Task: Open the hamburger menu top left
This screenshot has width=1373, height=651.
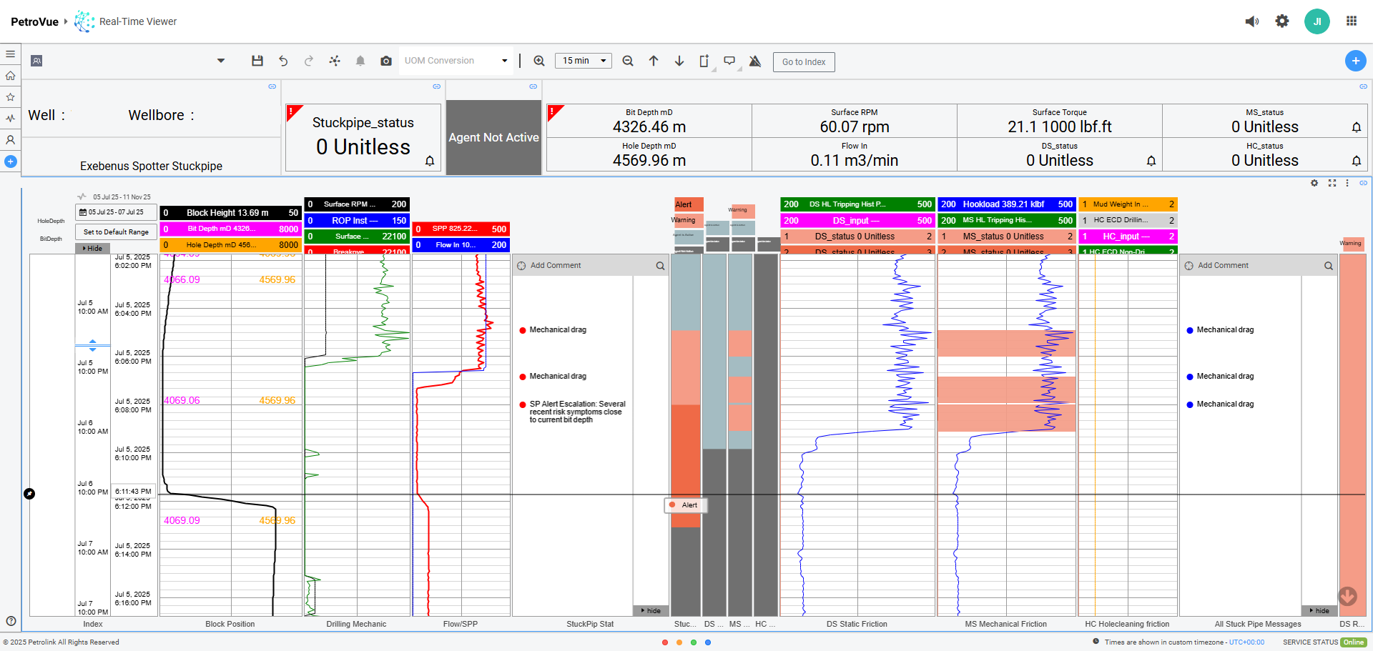Action: point(10,54)
